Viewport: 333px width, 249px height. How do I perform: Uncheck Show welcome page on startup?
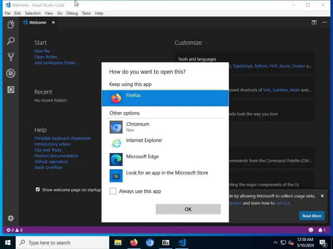click(38, 189)
